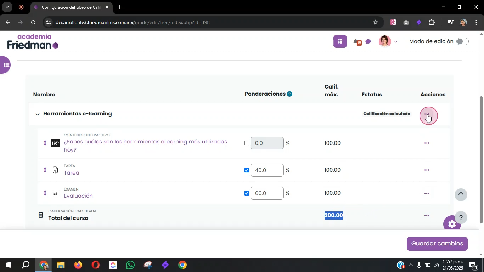Open the question mark help button
Image resolution: width=484 pixels, height=272 pixels.
click(x=461, y=217)
